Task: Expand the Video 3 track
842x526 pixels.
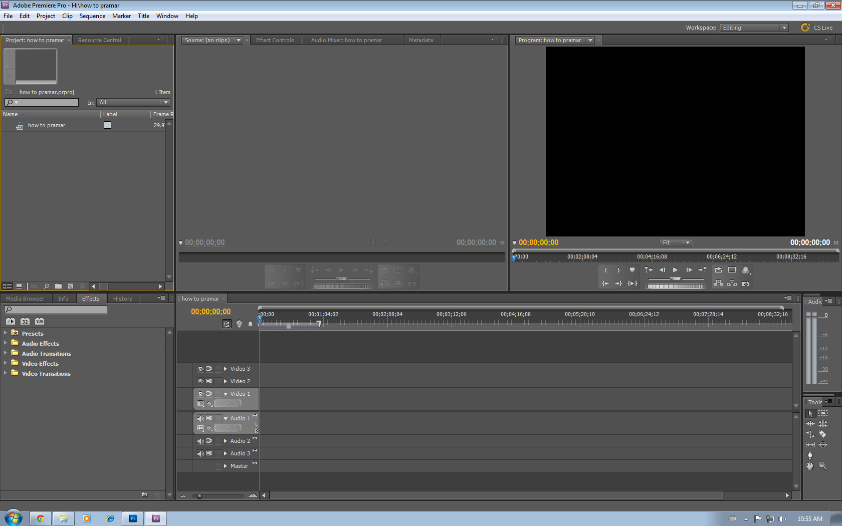Action: [226, 369]
